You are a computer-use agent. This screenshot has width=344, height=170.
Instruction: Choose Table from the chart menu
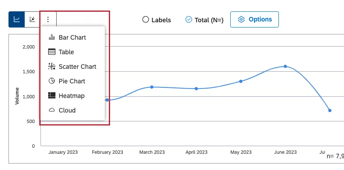point(66,52)
